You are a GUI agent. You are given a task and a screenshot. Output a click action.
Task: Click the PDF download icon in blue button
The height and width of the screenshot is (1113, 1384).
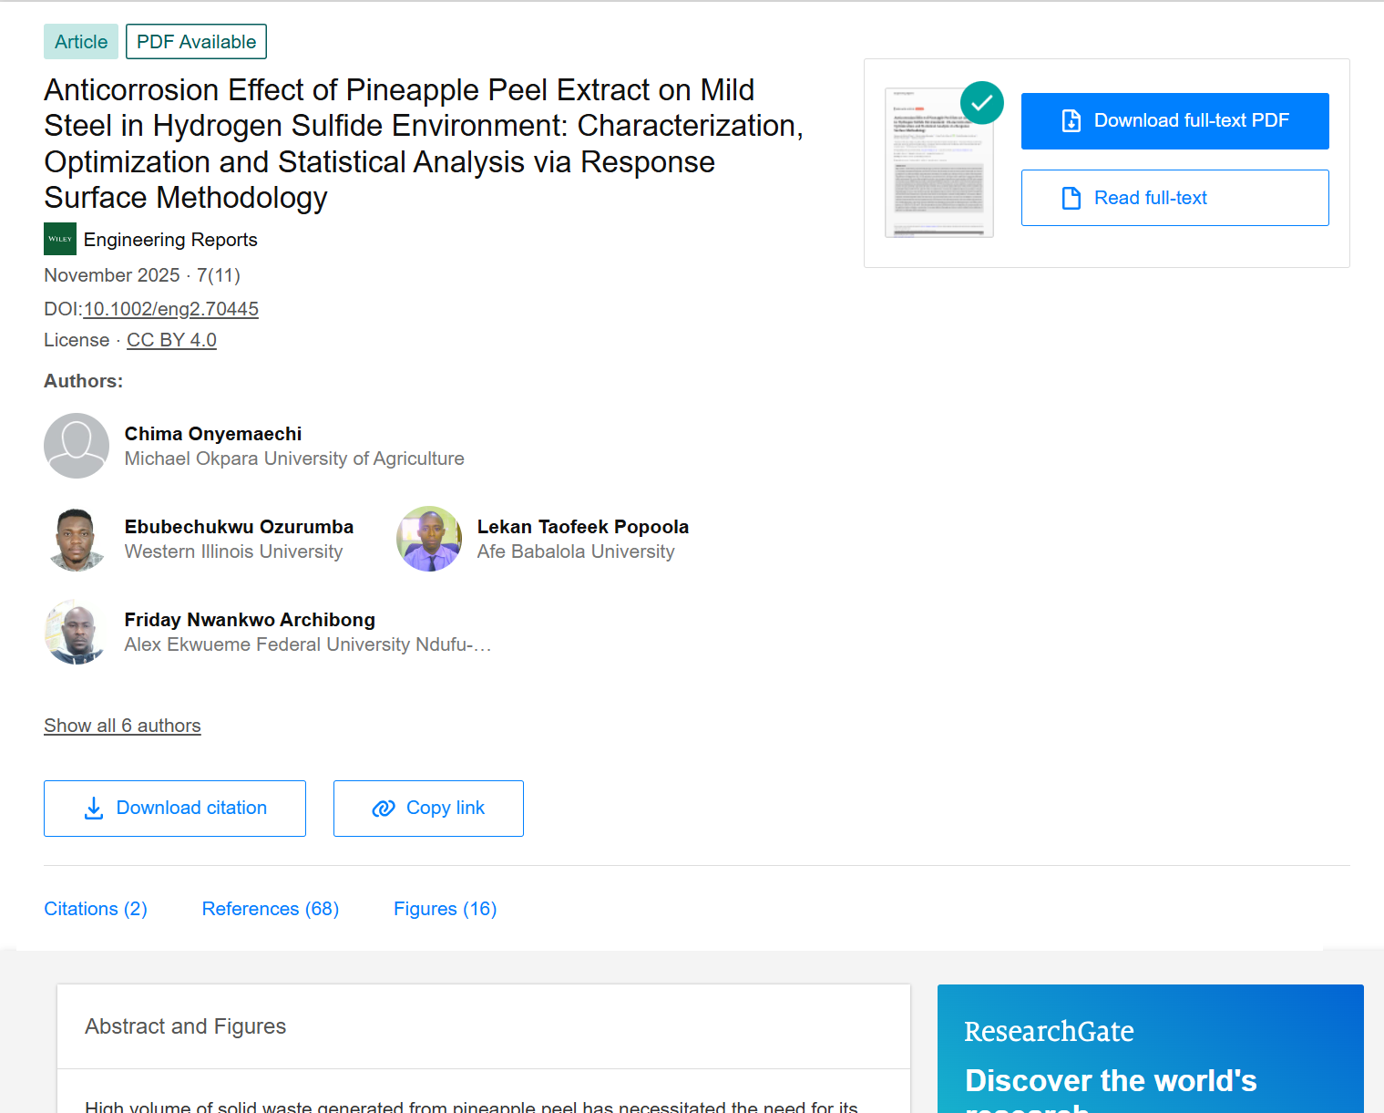[1071, 120]
